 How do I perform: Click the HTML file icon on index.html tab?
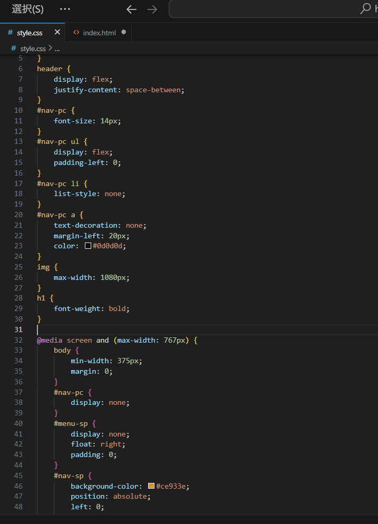tap(76, 33)
